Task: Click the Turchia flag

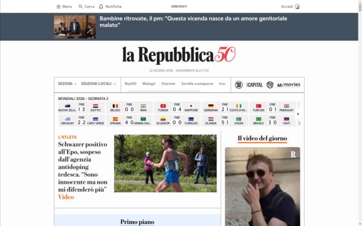Action: coord(259,106)
